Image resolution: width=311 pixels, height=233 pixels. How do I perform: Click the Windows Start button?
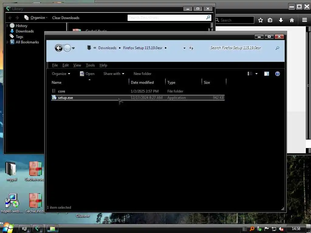(x=8, y=228)
